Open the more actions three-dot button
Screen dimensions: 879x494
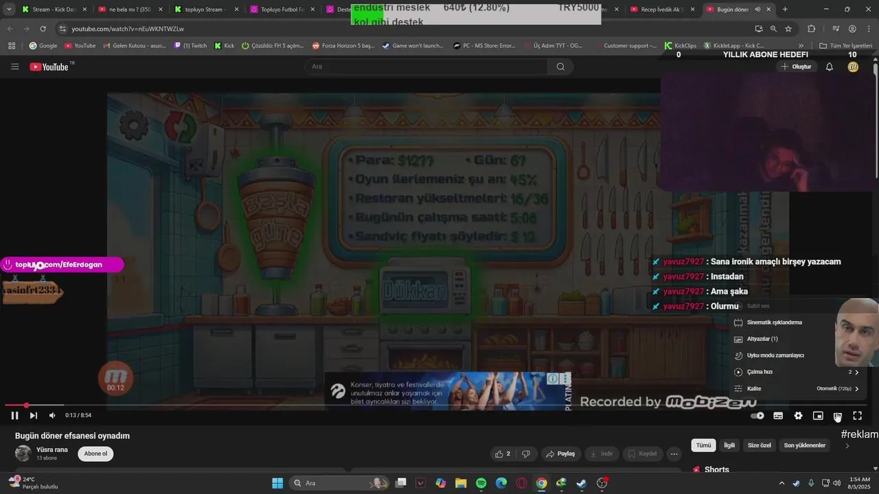click(674, 454)
